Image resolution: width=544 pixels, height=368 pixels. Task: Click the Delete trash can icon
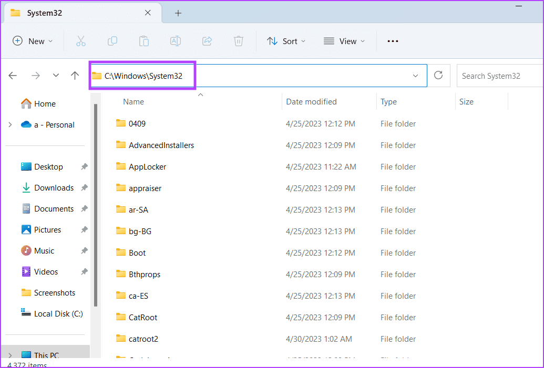click(238, 41)
